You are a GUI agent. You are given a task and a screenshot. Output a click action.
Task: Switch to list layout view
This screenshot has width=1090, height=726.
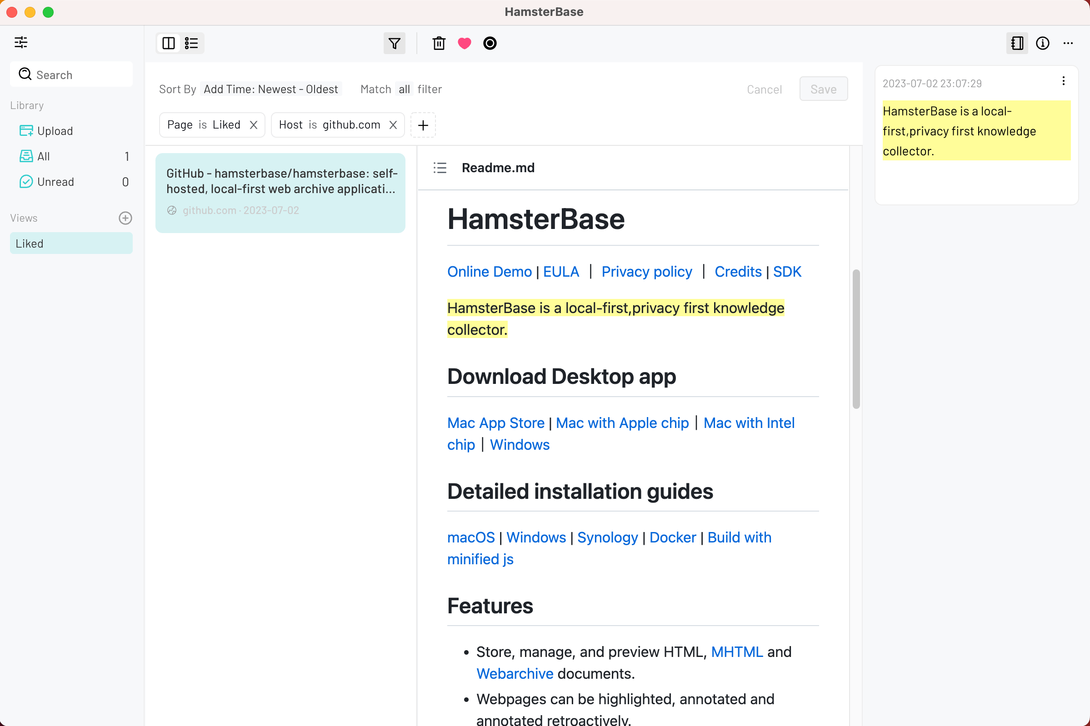coord(191,43)
